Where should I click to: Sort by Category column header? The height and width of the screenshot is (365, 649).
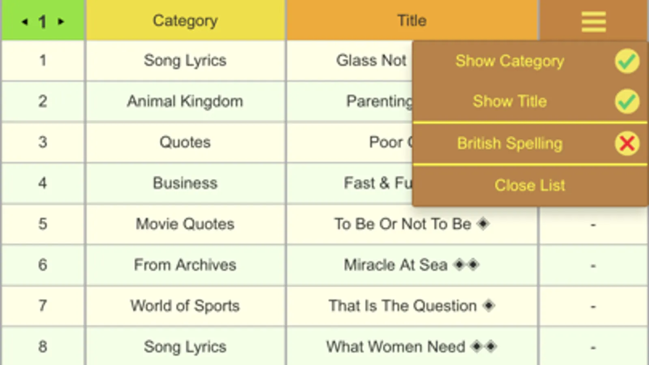[x=185, y=21]
